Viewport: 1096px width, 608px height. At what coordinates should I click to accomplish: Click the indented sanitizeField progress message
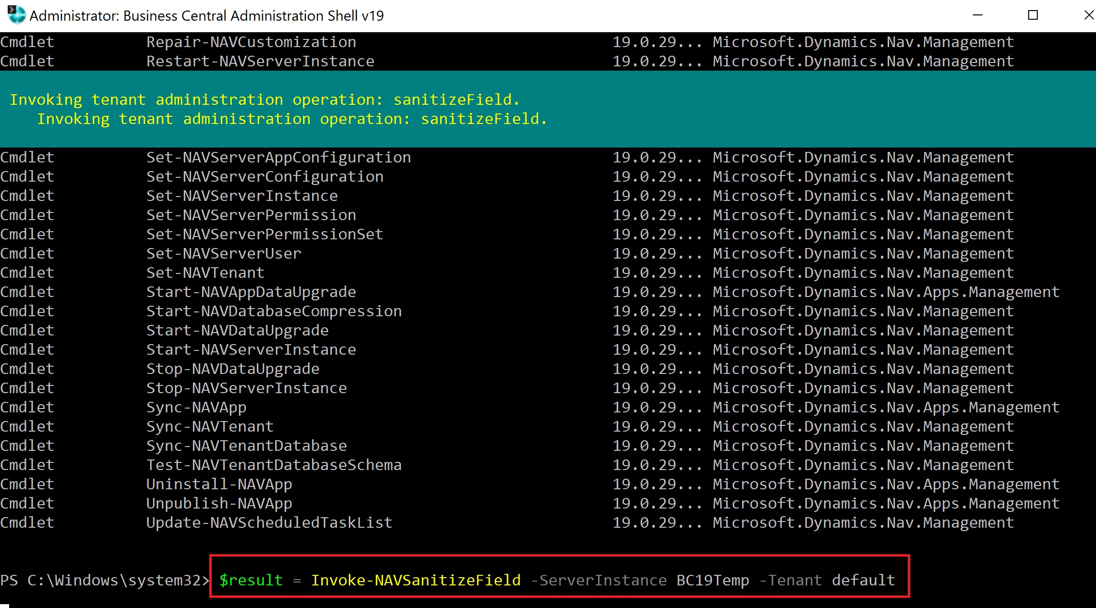292,119
